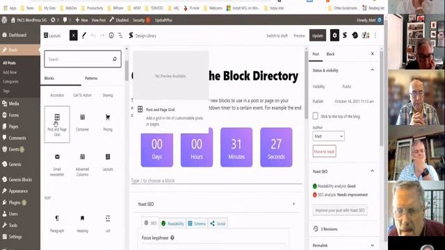445x250 pixels.
Task: Change the October 16 publish date
Action: click(354, 101)
